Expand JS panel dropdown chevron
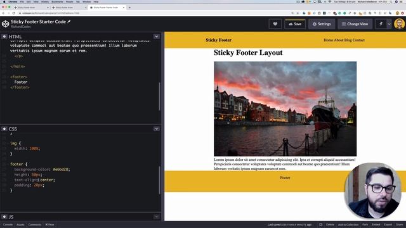 tap(157, 217)
